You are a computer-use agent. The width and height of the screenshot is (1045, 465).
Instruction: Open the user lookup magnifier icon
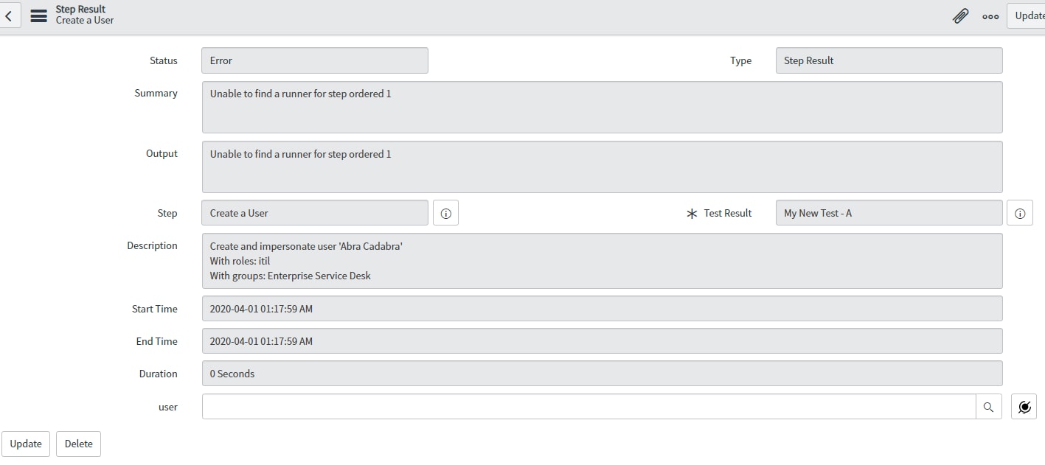tap(988, 407)
